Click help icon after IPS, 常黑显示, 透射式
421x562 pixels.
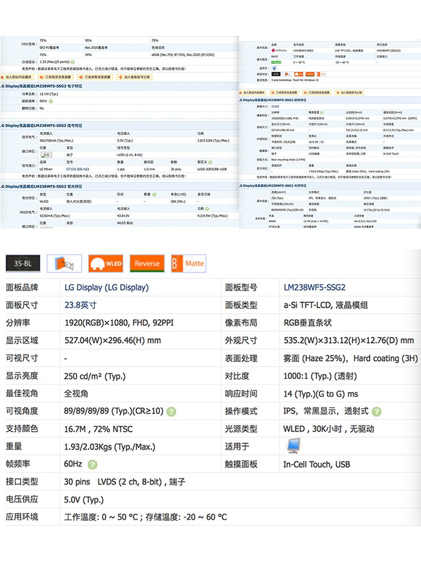(x=377, y=411)
